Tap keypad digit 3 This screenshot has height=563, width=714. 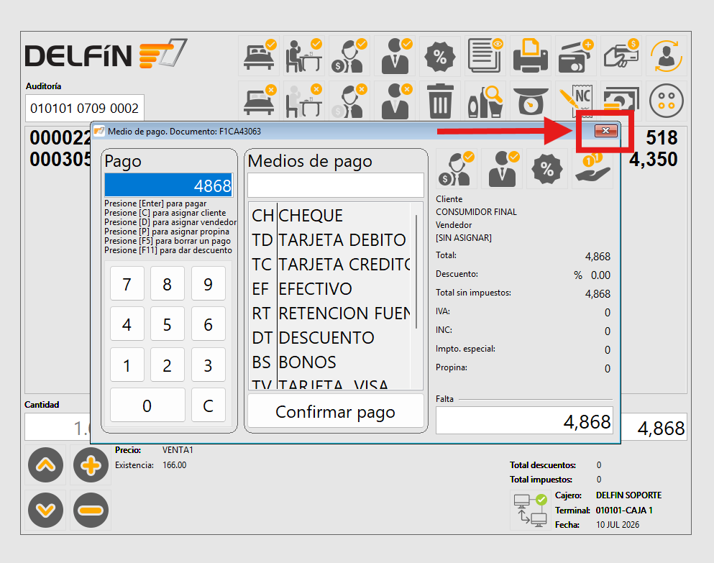pyautogui.click(x=208, y=365)
